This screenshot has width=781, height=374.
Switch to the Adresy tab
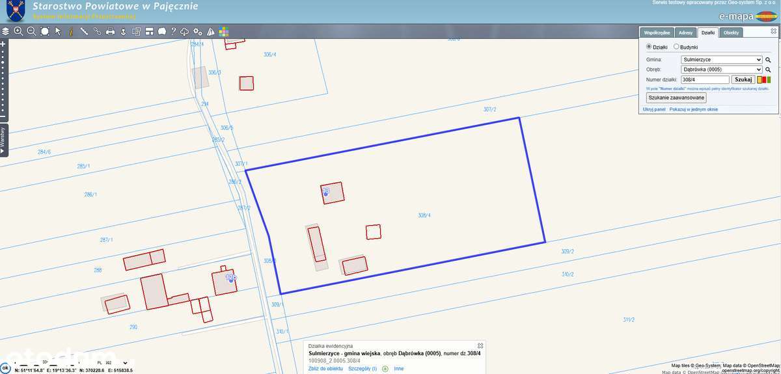(x=685, y=33)
